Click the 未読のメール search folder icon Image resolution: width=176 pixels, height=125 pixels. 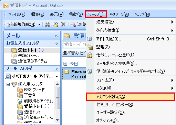(14, 56)
